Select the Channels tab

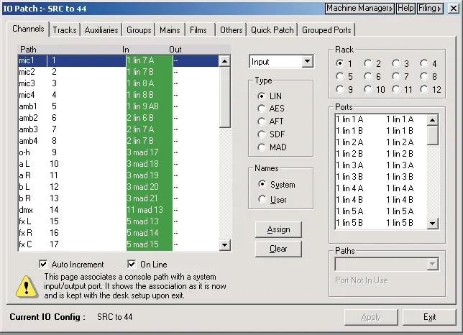[28, 29]
